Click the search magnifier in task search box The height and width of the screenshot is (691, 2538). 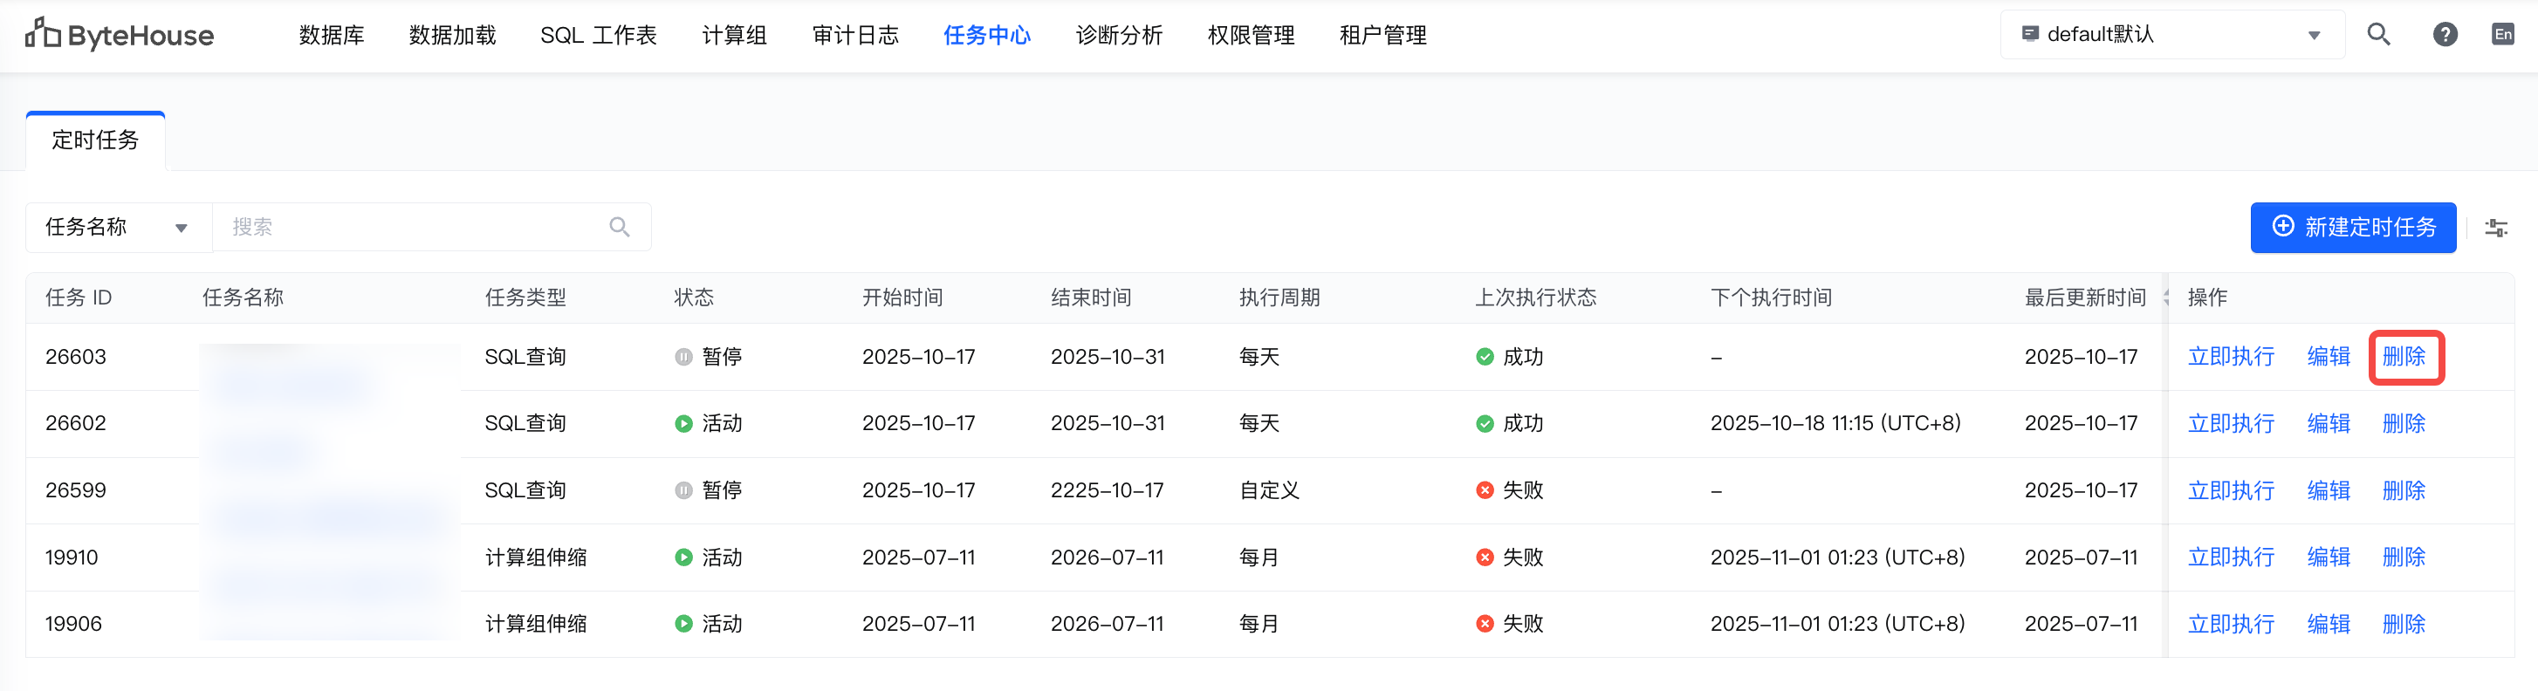(619, 228)
